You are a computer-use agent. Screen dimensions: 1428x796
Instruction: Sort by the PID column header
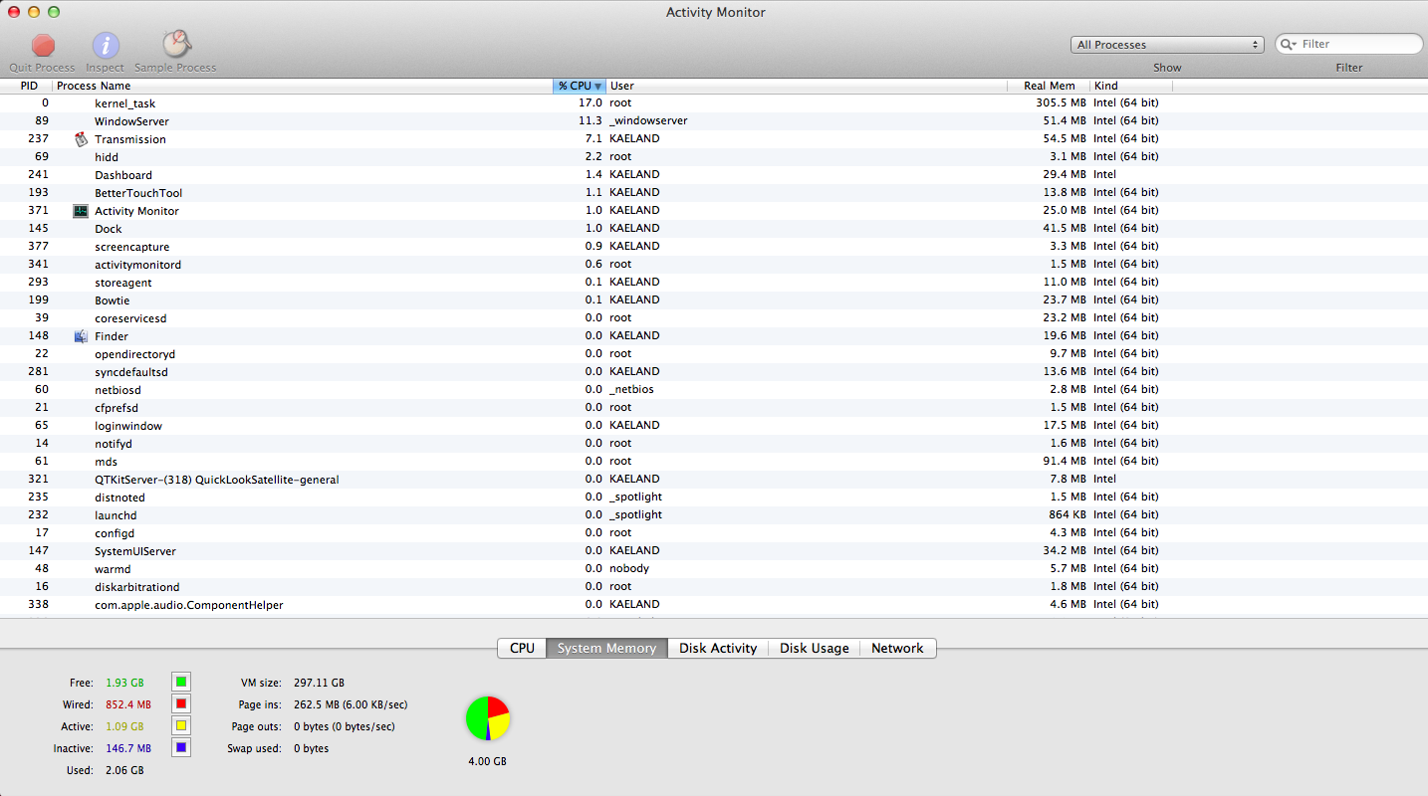27,87
